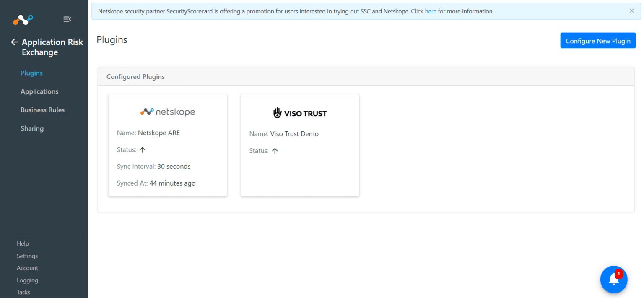Open the Plugins section in the sidebar
This screenshot has height=298, width=644.
coord(31,73)
